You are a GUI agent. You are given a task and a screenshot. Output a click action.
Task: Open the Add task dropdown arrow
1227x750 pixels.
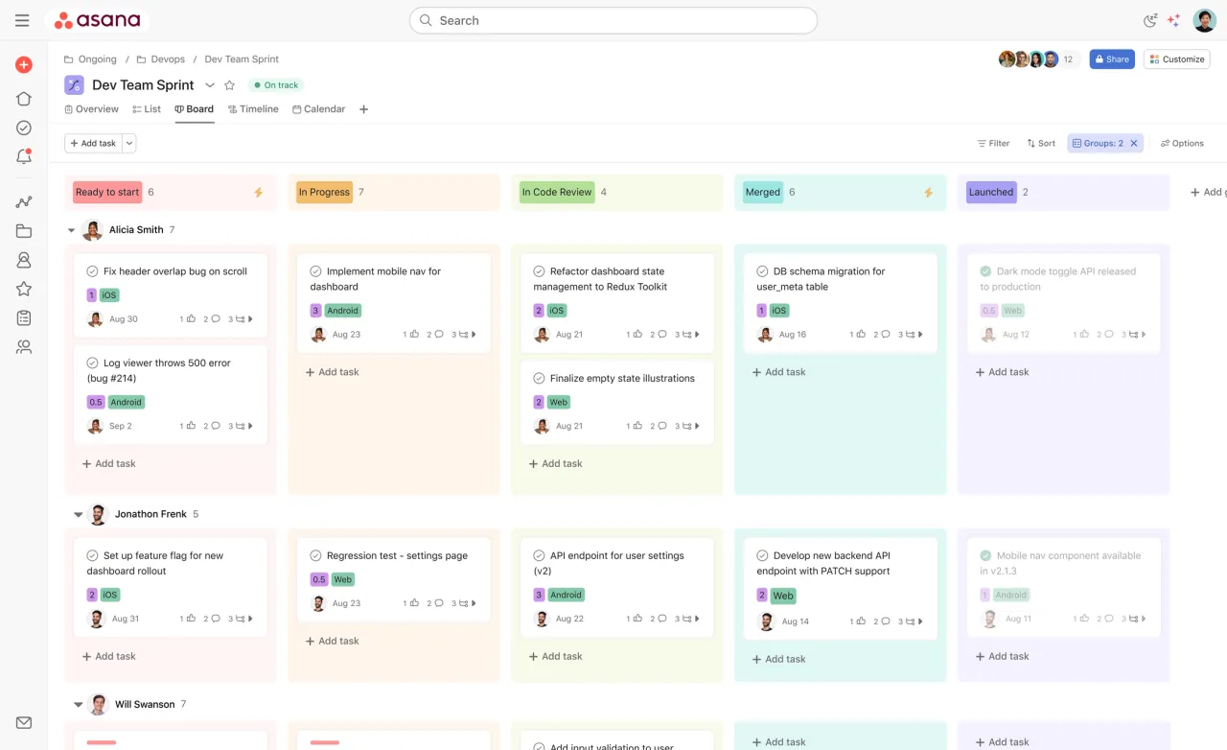coord(129,143)
